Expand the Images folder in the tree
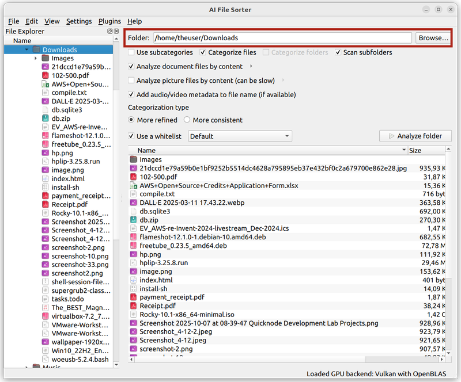This screenshot has height=382, width=461. pos(35,58)
